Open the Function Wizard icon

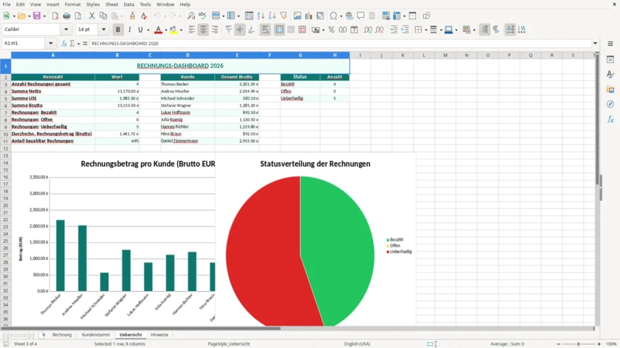tap(64, 43)
